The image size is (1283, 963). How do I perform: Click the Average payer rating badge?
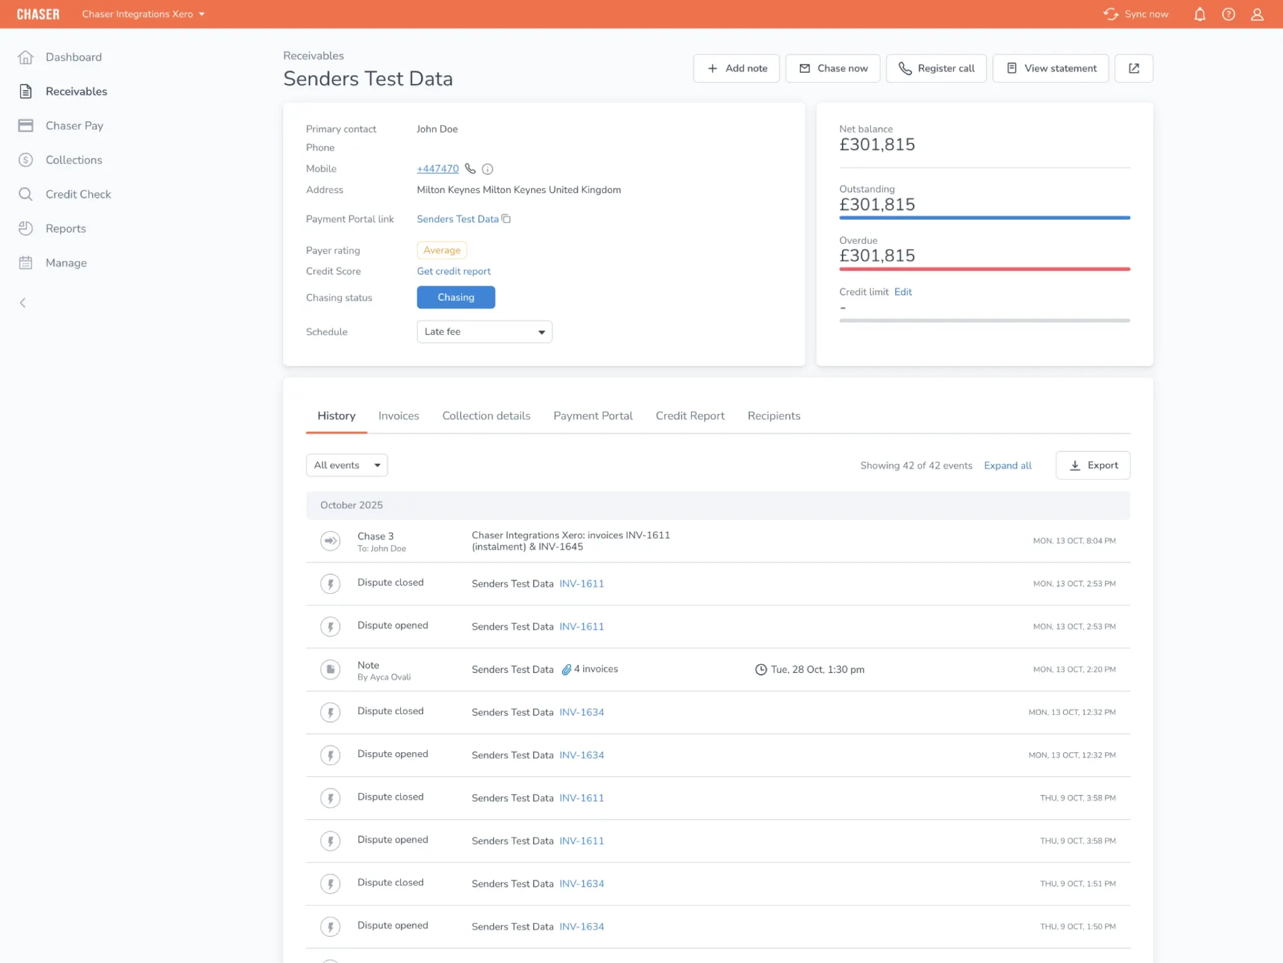click(x=442, y=250)
